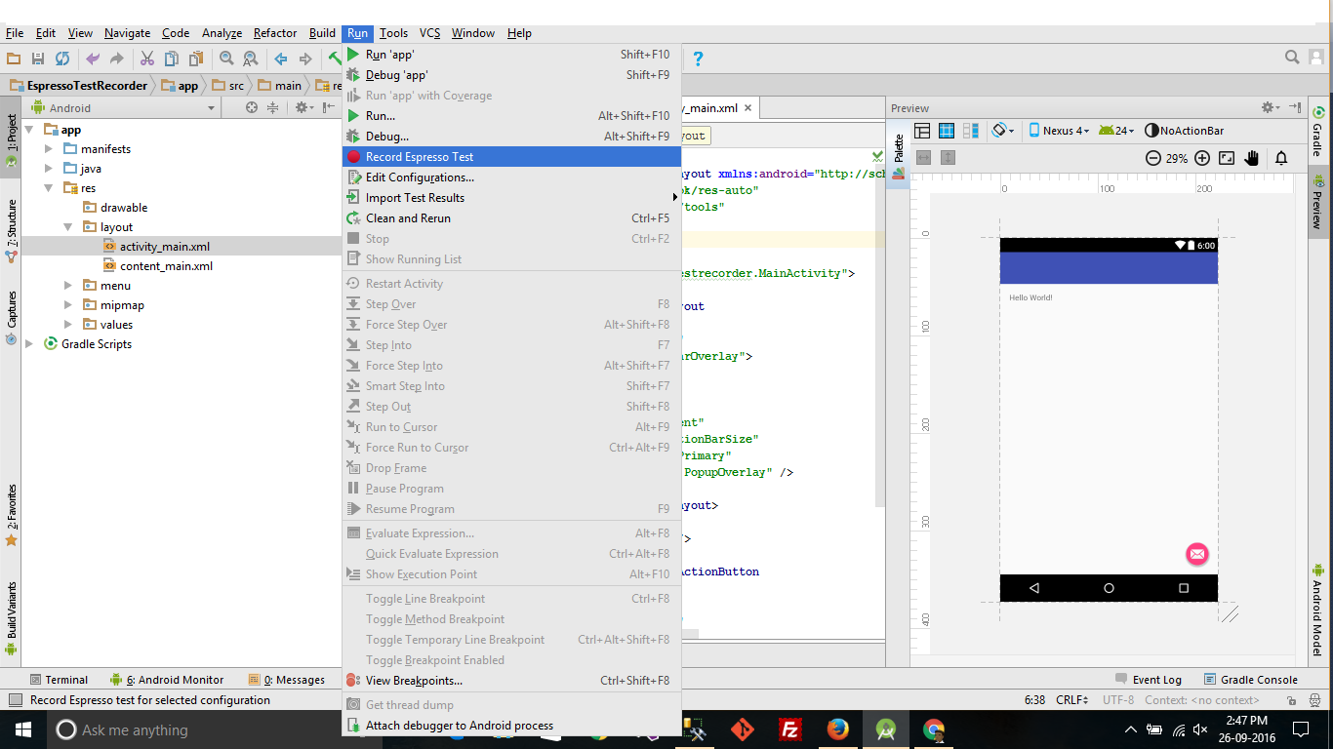Select Run 'app' menu entry

click(511, 55)
